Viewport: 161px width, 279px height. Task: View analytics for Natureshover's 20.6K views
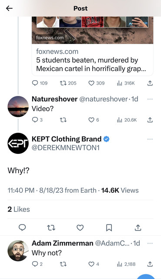[x=127, y=120]
